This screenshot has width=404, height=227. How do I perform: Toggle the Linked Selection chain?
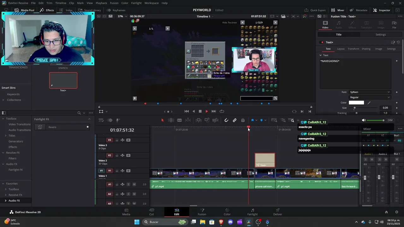tap(235, 120)
